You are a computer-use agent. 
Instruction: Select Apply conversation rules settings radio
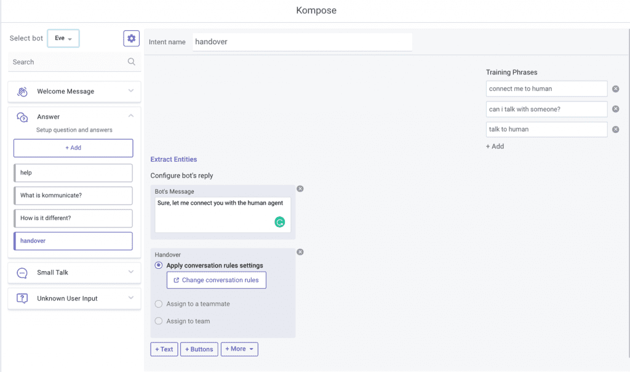tap(159, 265)
